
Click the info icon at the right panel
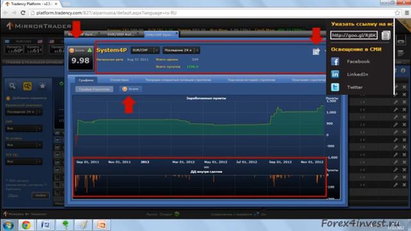click(403, 71)
